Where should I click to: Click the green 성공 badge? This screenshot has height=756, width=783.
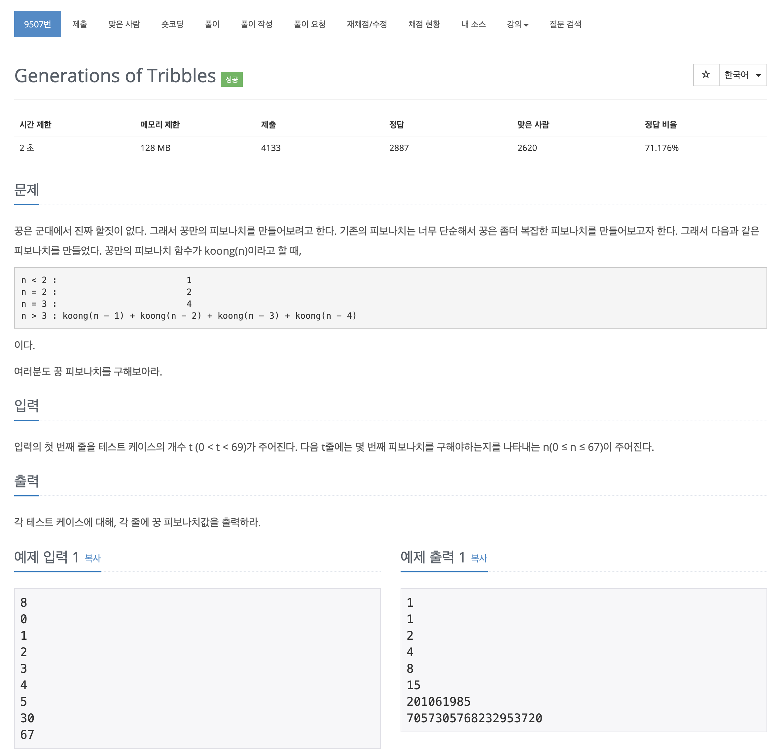tap(232, 79)
